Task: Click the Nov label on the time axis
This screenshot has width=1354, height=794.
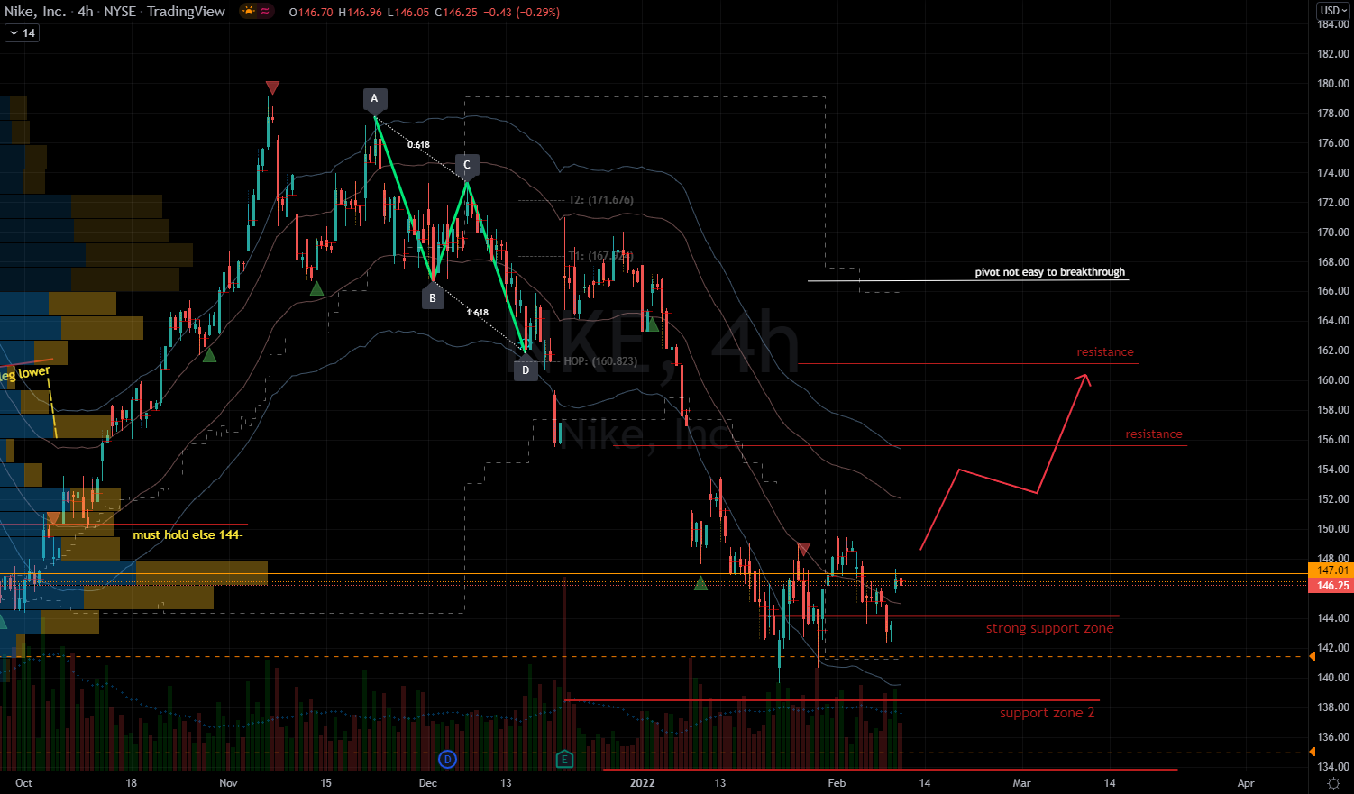Action: pos(228,783)
